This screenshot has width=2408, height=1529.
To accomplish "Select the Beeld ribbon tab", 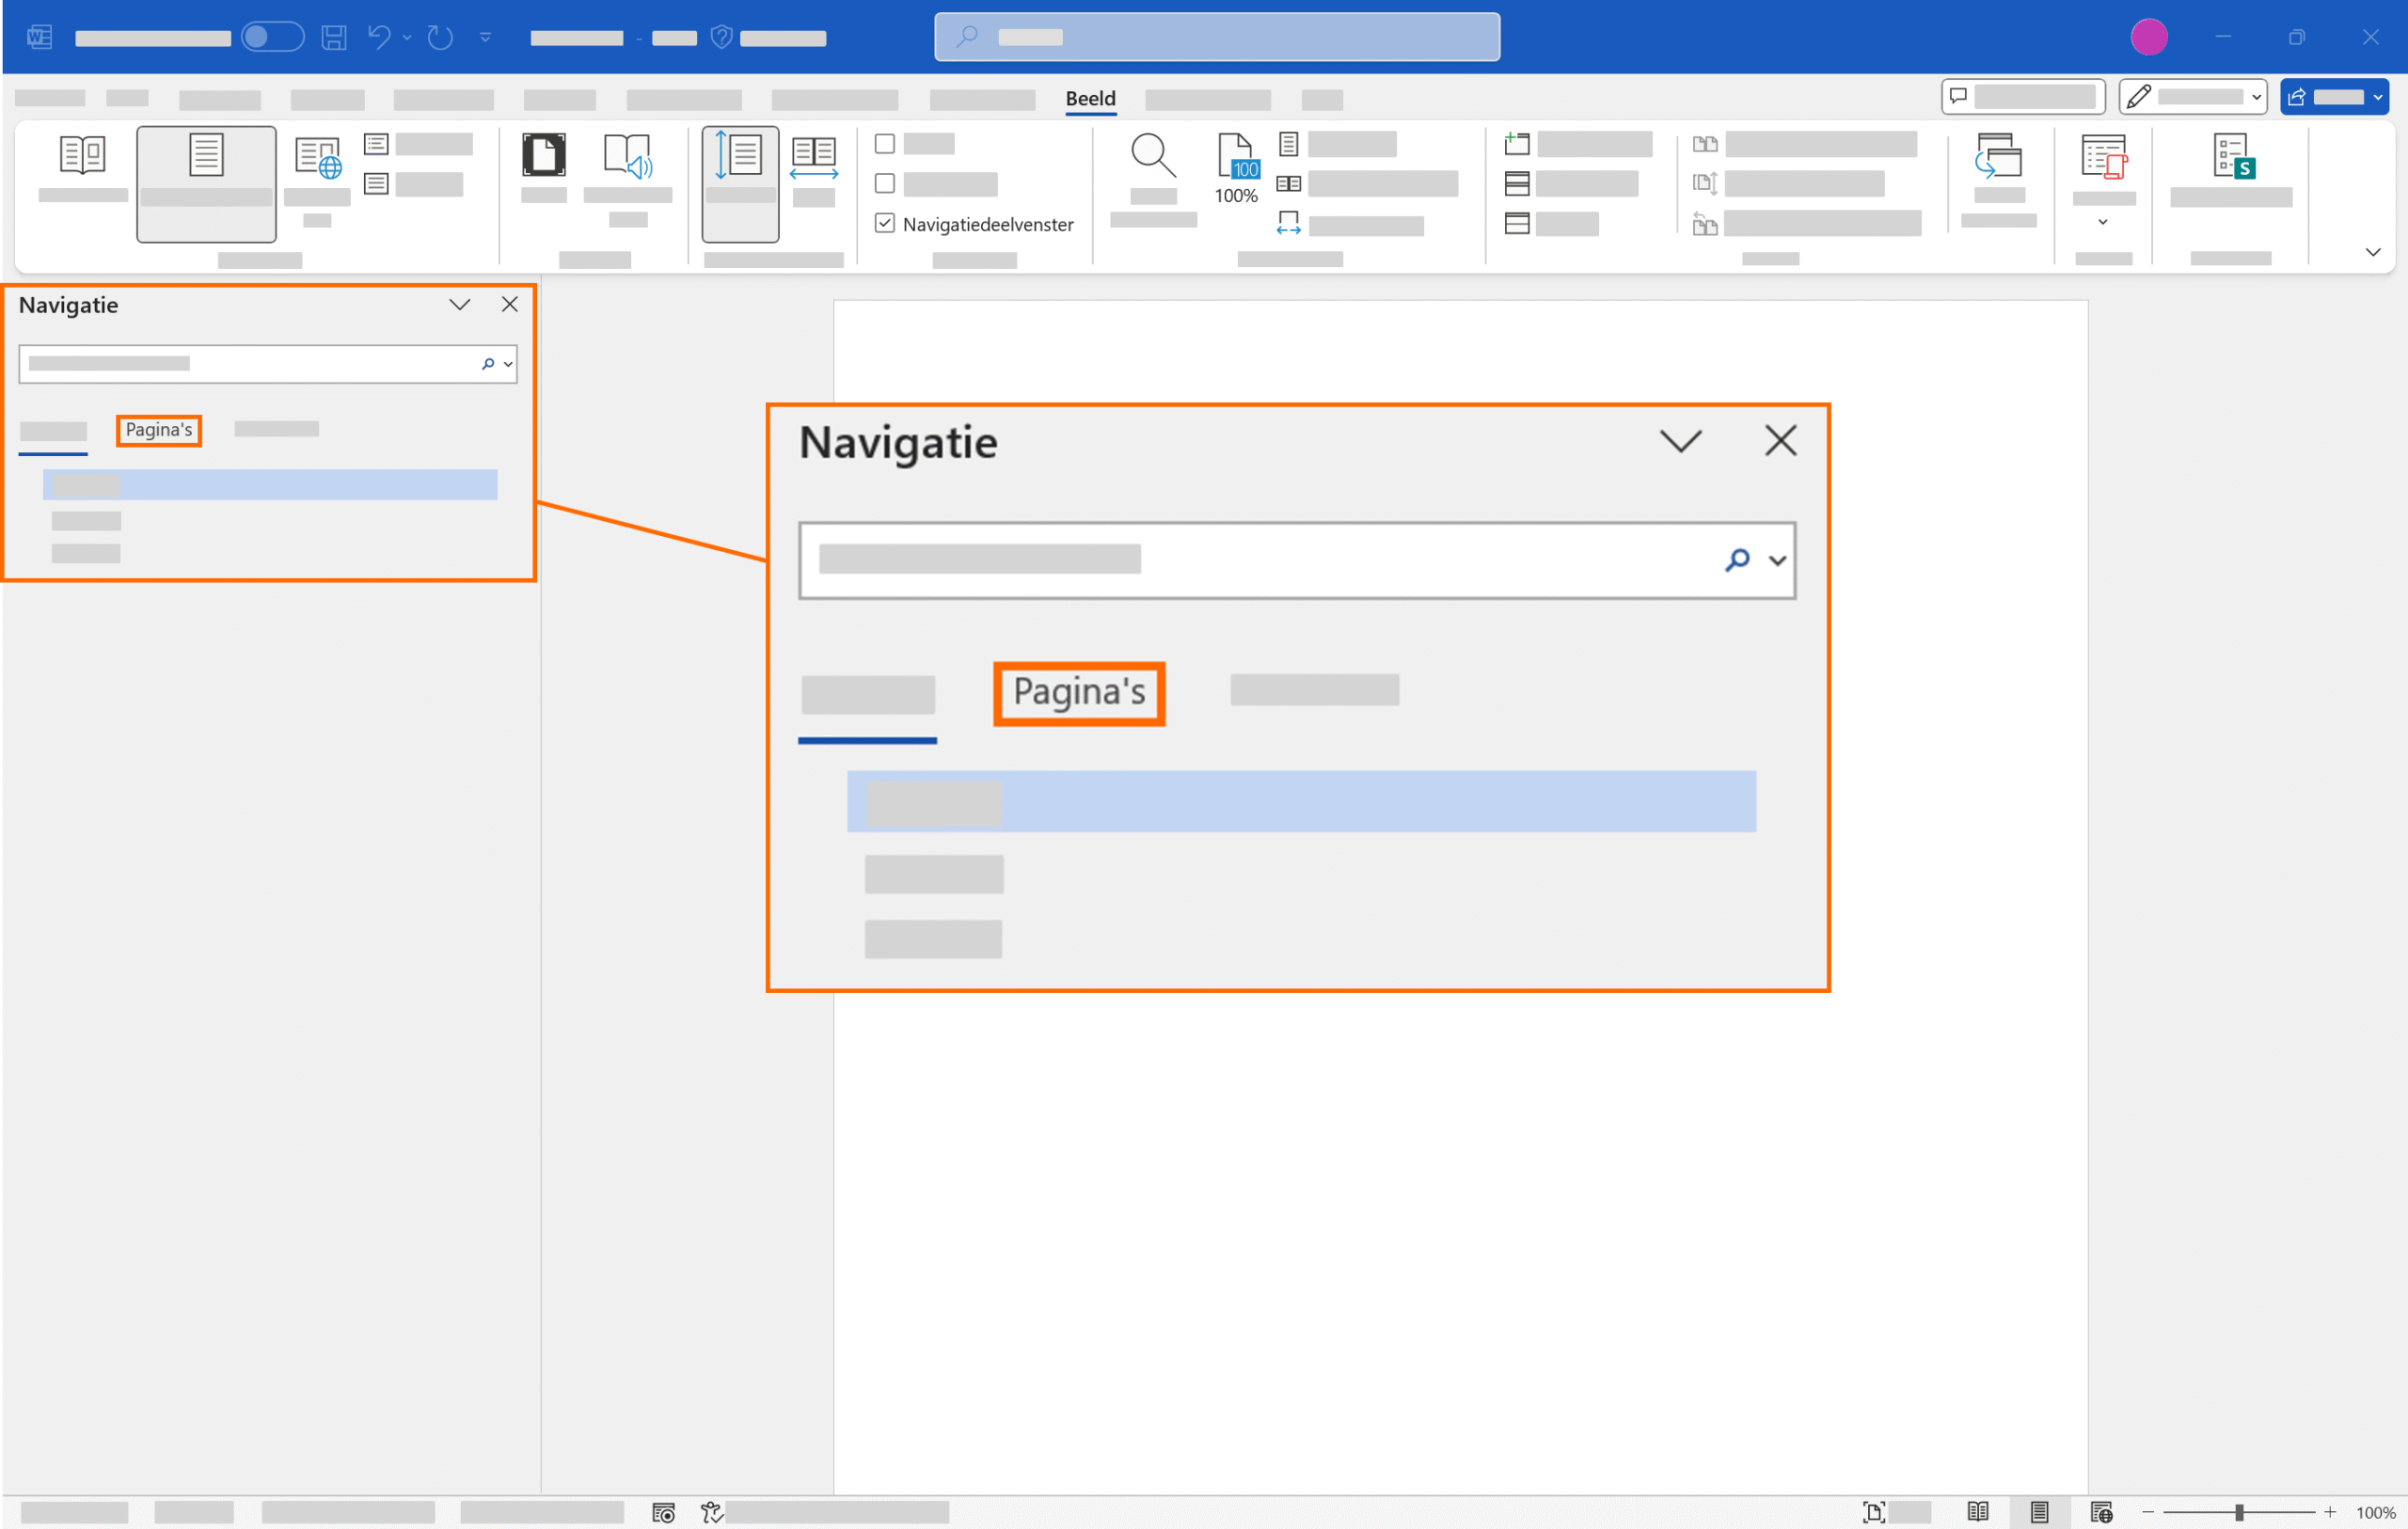I will click(x=1090, y=98).
